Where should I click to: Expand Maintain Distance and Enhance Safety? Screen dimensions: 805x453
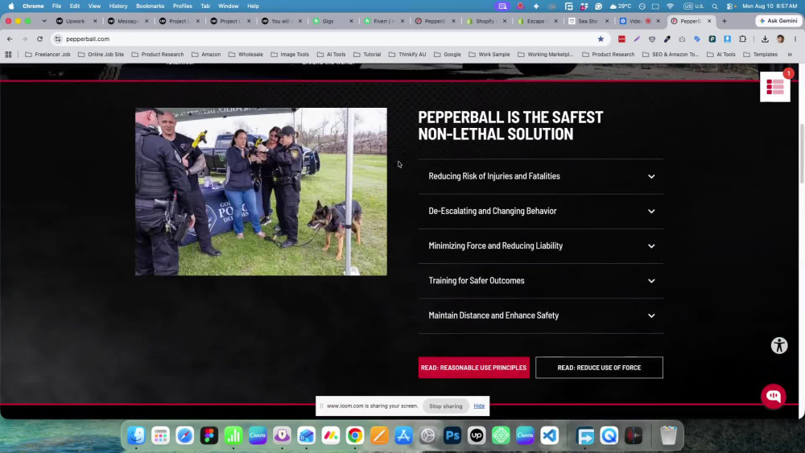(x=541, y=316)
